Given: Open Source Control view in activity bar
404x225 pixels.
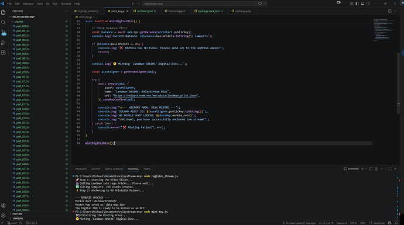Looking at the screenshot, I should point(4,33).
